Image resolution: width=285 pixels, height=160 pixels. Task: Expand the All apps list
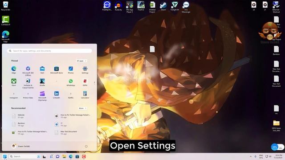pyautogui.click(x=81, y=61)
